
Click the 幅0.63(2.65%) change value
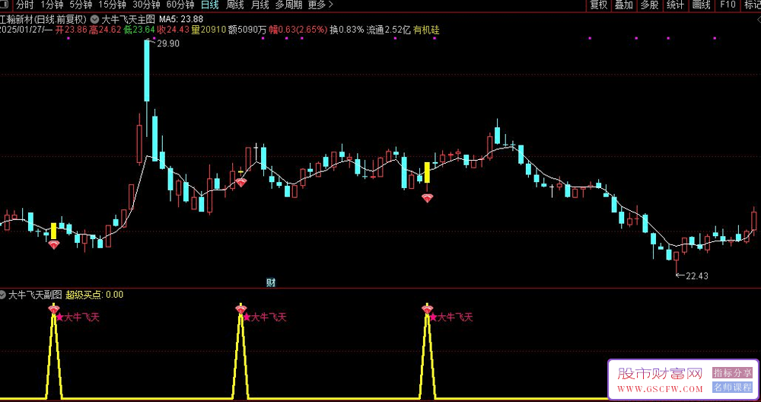(298, 30)
